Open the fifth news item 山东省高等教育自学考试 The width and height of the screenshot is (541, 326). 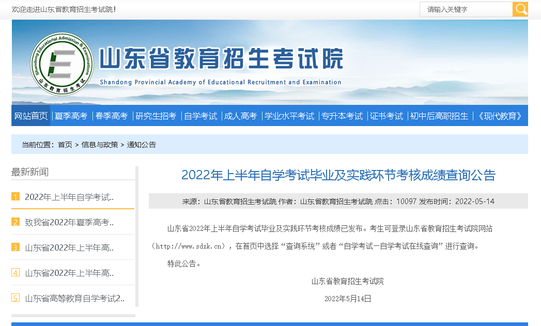[74, 298]
